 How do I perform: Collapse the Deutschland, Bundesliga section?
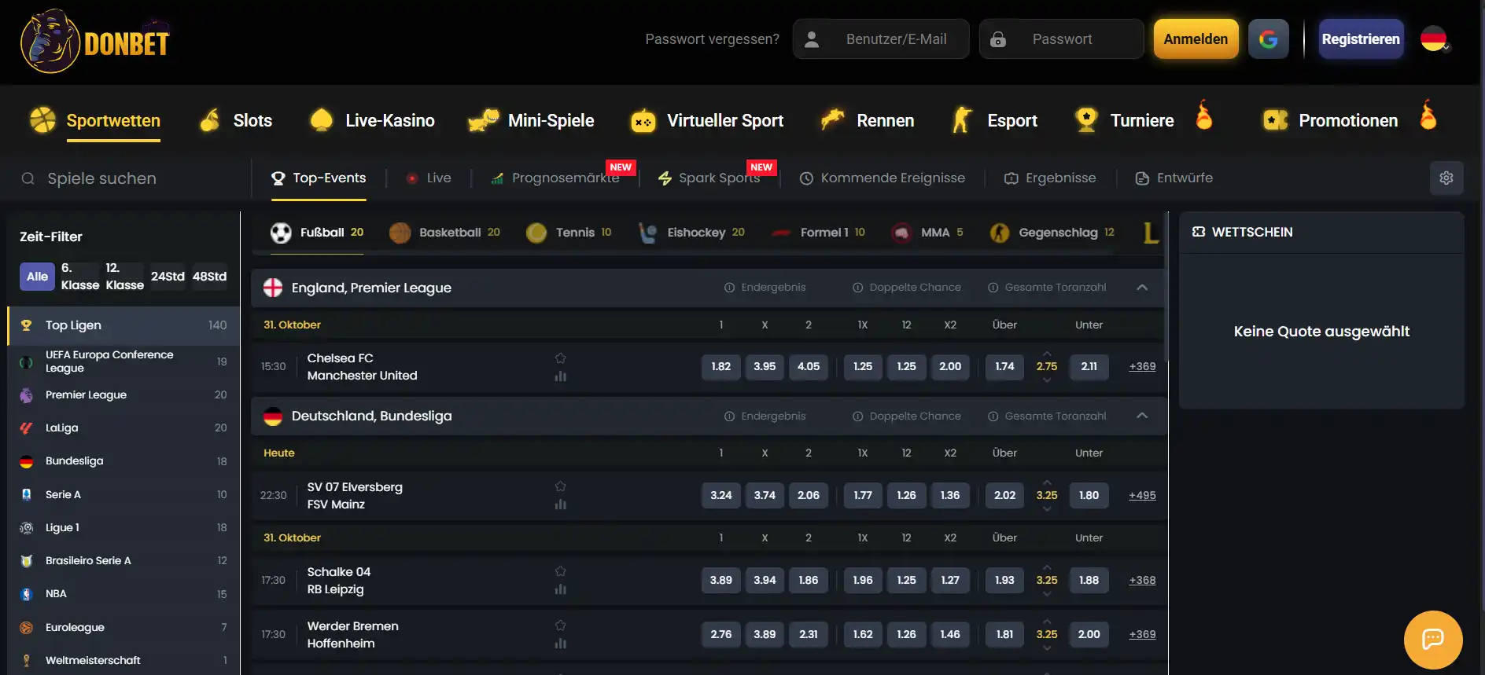pos(1142,416)
